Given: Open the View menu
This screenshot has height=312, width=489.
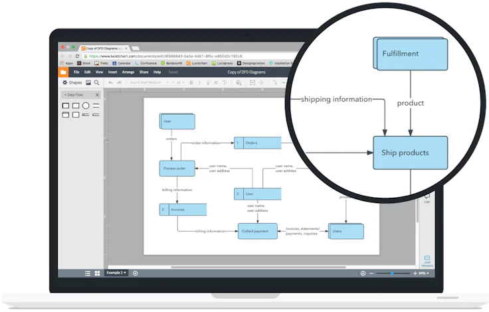Looking at the screenshot, I should coord(99,72).
